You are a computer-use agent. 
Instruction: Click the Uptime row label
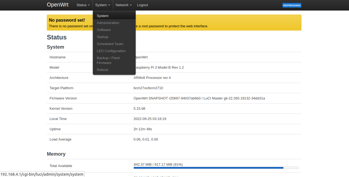tap(55, 129)
